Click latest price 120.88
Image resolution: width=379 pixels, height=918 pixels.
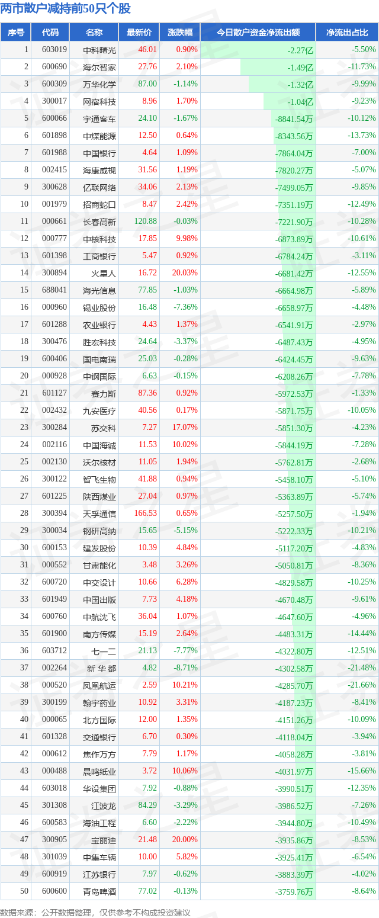coord(146,222)
